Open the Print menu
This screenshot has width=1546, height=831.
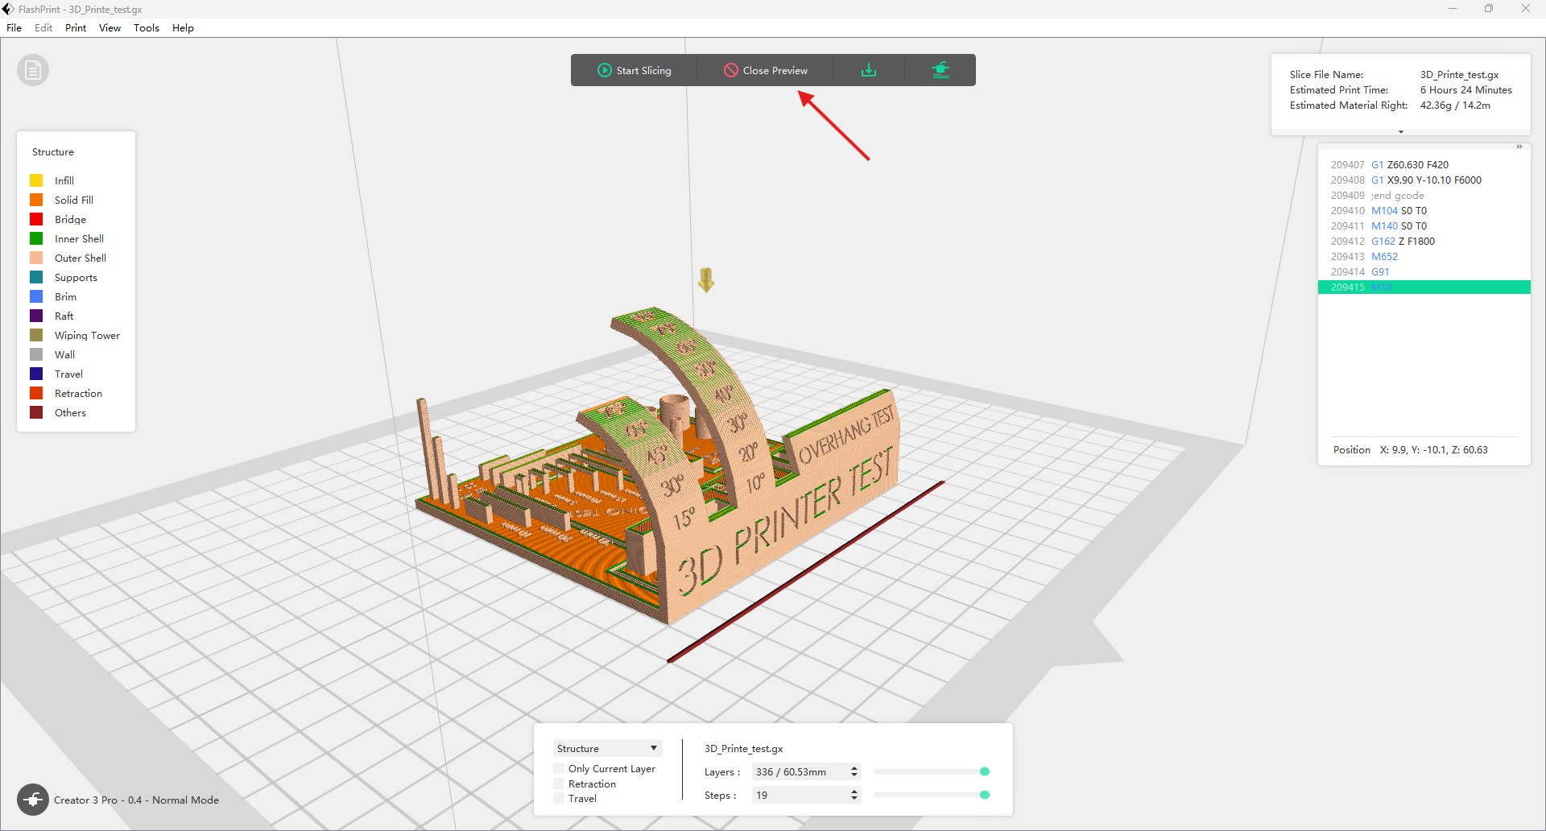point(76,27)
